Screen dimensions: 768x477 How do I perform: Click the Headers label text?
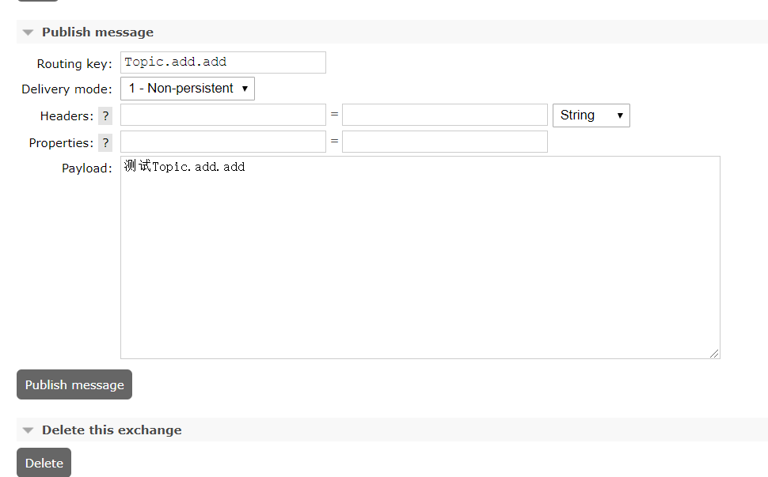[67, 116]
